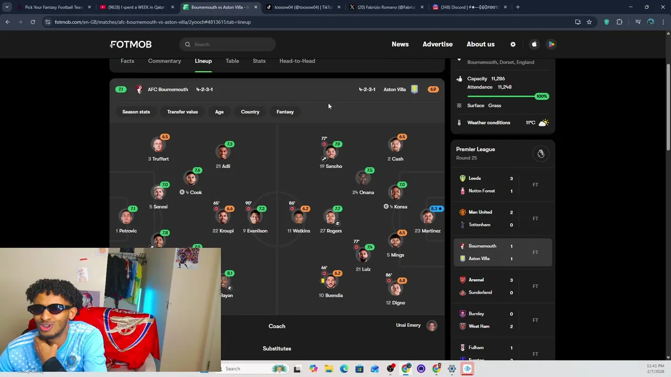Open a new browser tab
The image size is (671, 377).
click(517, 7)
